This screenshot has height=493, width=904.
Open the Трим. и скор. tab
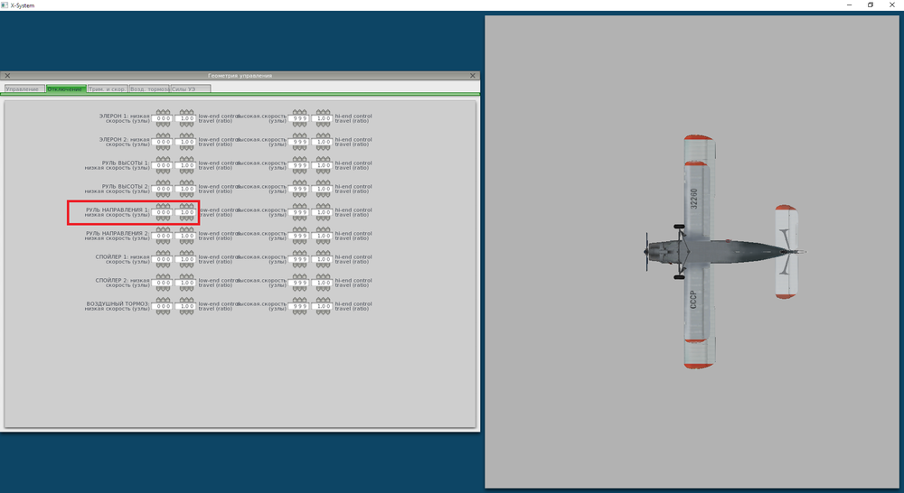108,88
